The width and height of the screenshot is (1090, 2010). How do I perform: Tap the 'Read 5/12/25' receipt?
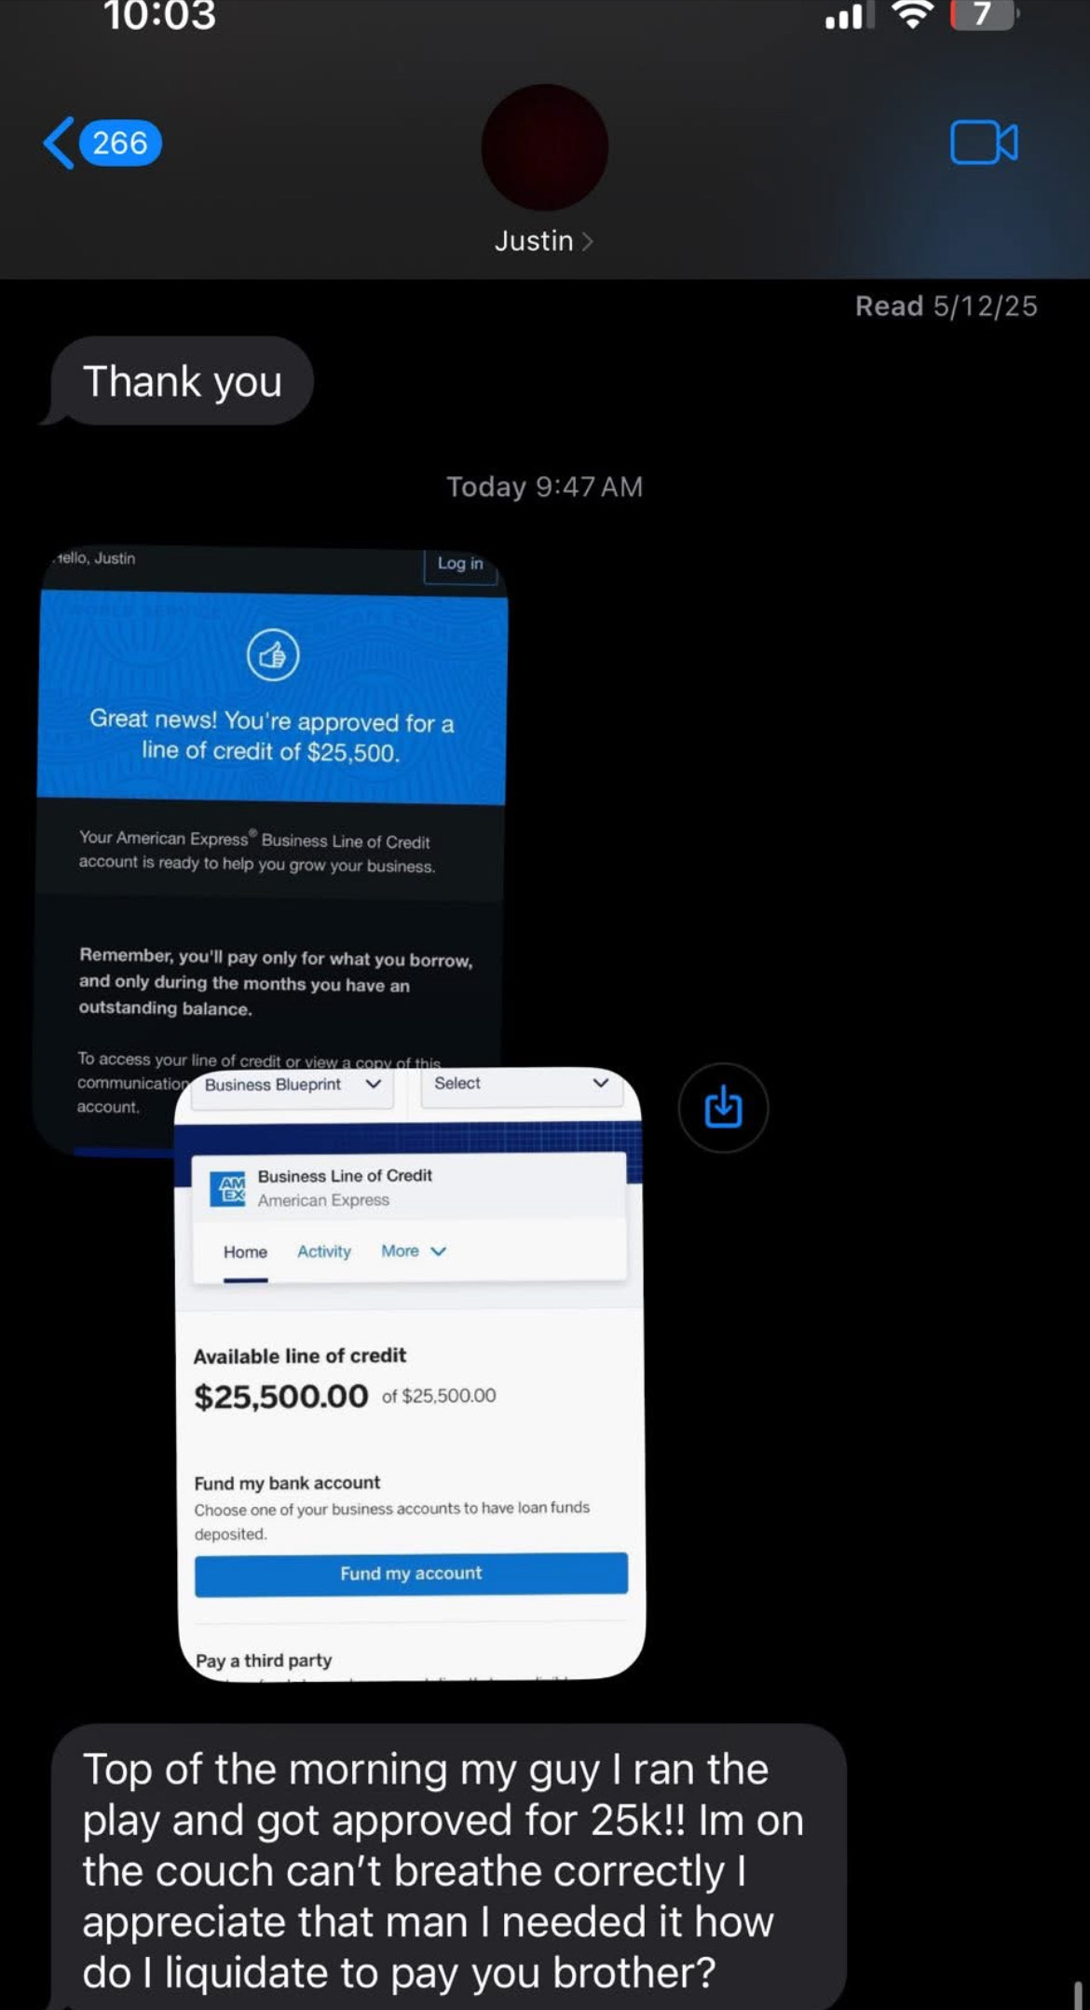(x=947, y=307)
